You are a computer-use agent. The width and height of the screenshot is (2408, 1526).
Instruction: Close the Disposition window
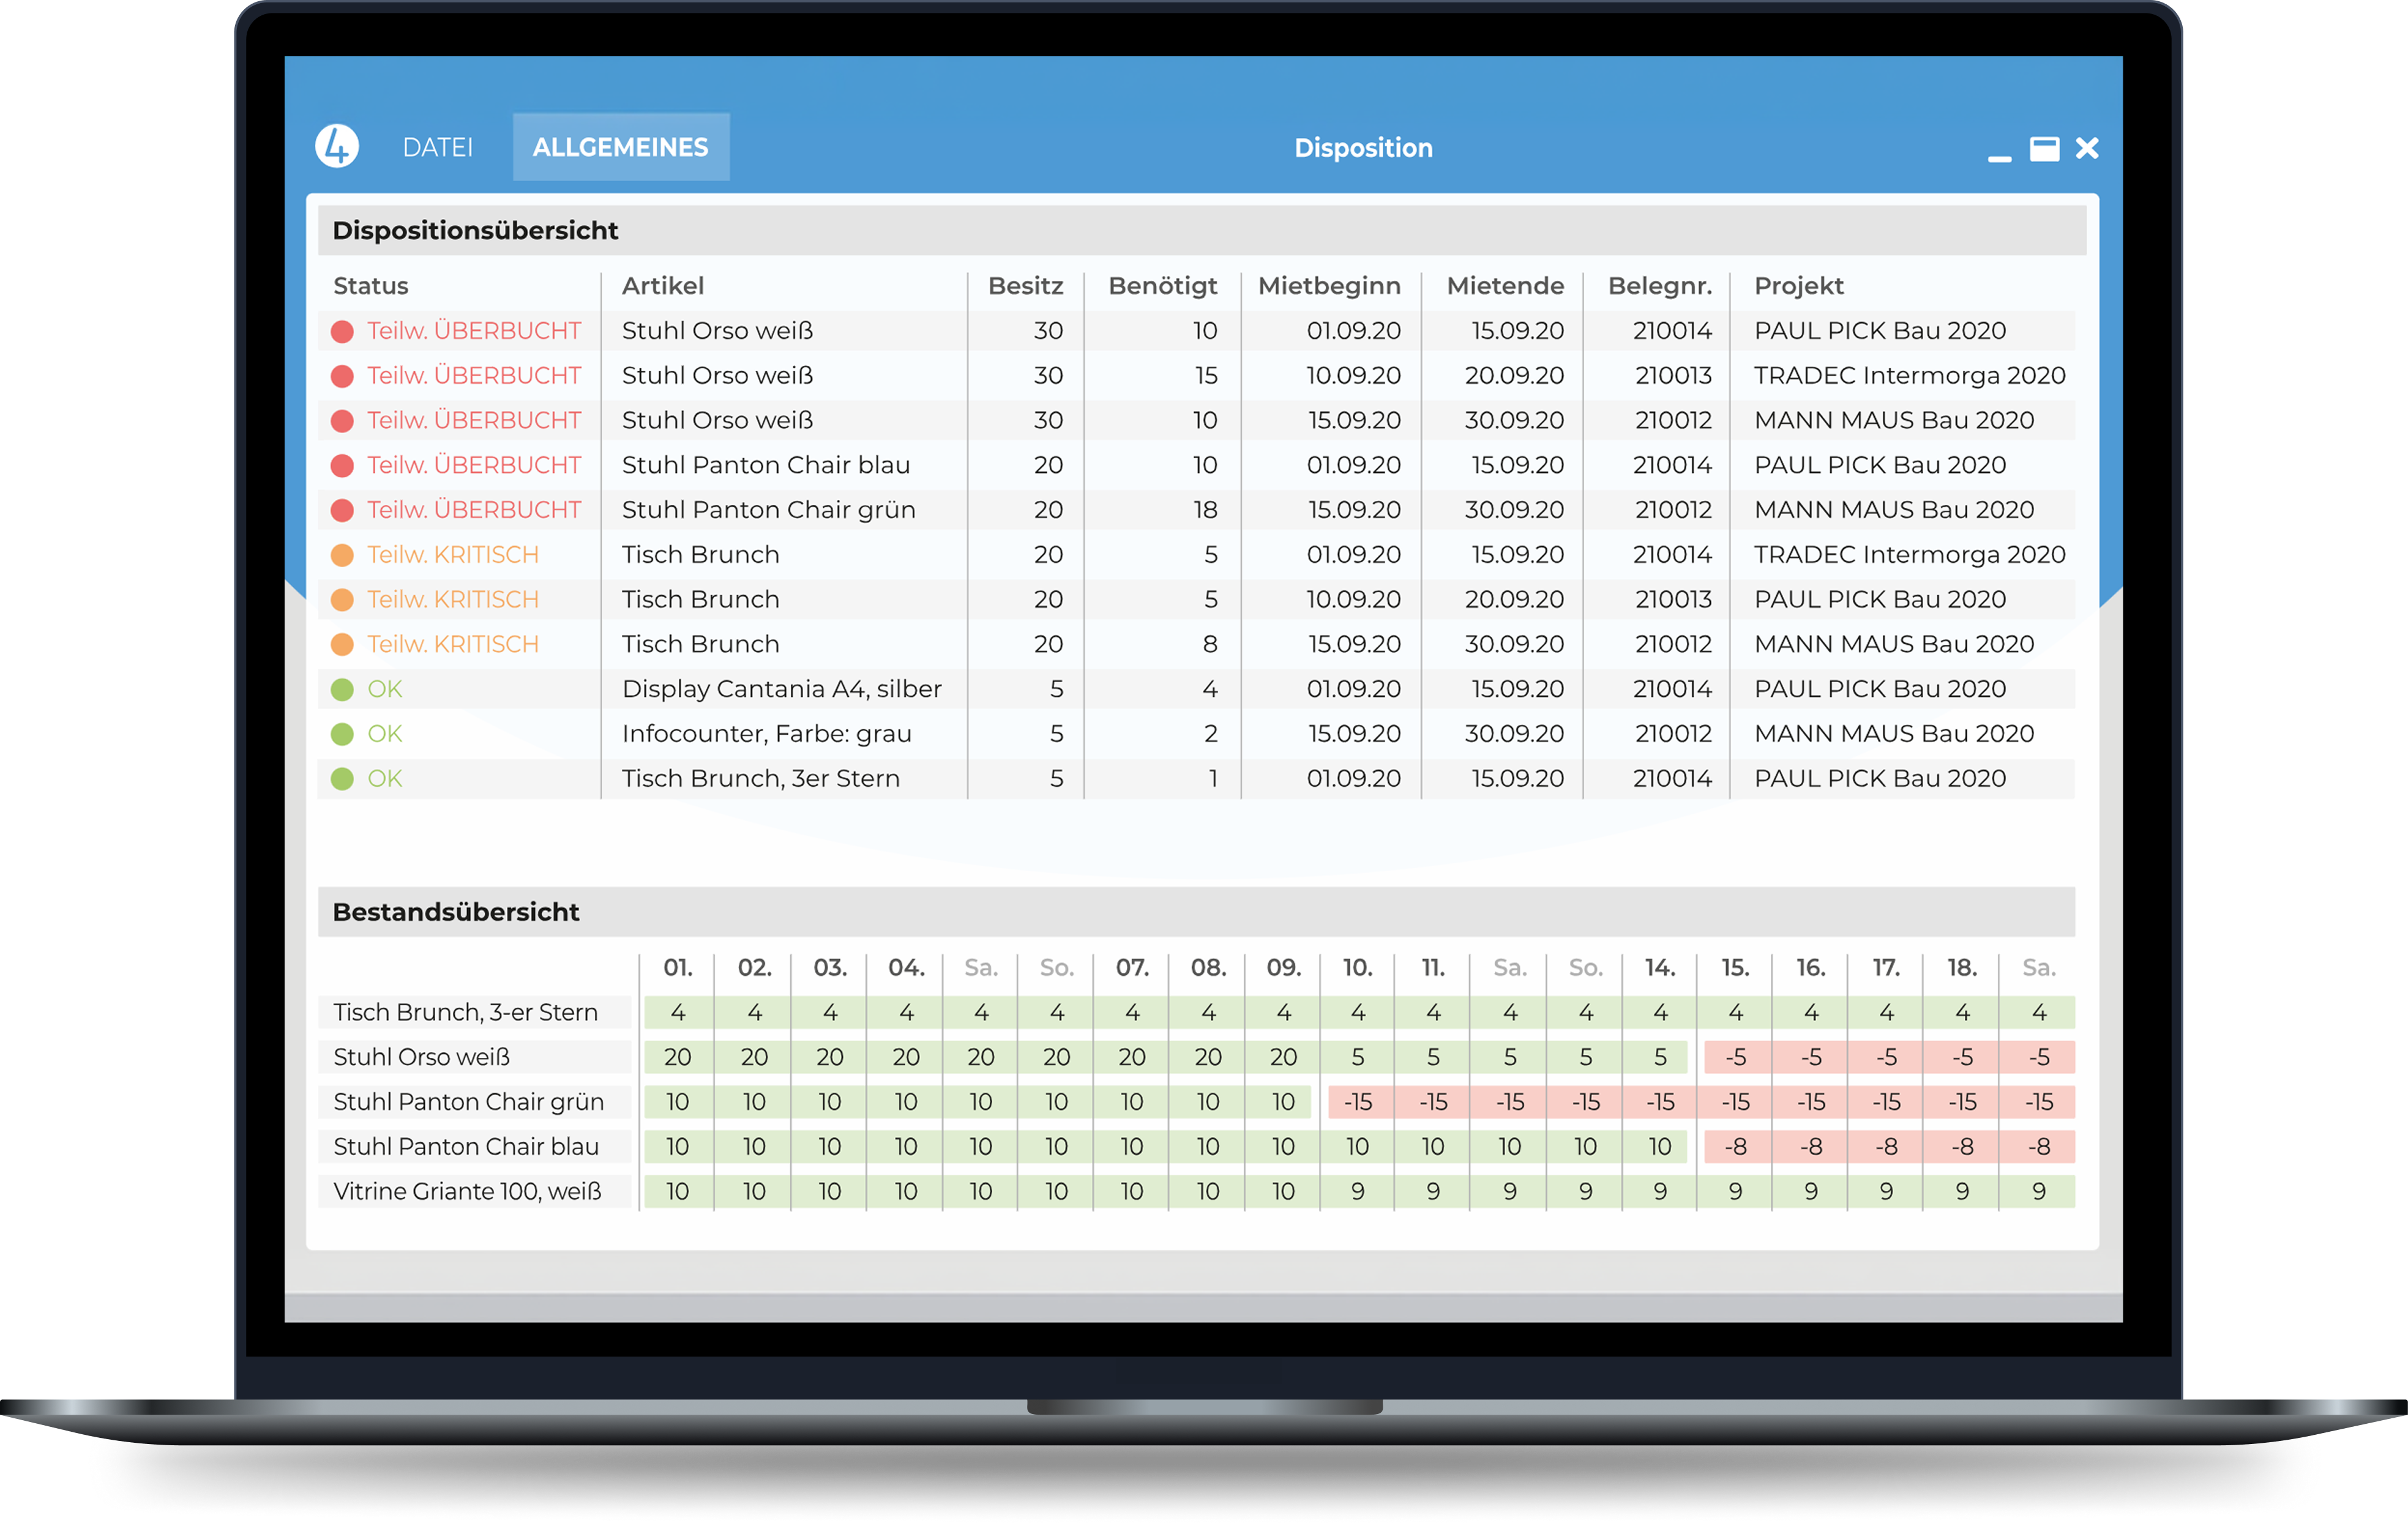(x=2086, y=149)
